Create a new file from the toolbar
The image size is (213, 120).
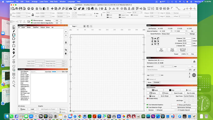coord(13,9)
